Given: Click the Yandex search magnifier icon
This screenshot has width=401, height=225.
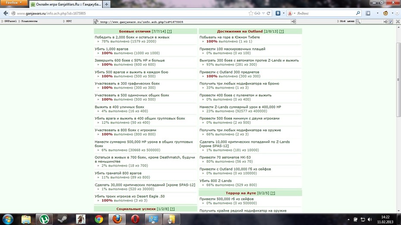Looking at the screenshot, I should 358,13.
